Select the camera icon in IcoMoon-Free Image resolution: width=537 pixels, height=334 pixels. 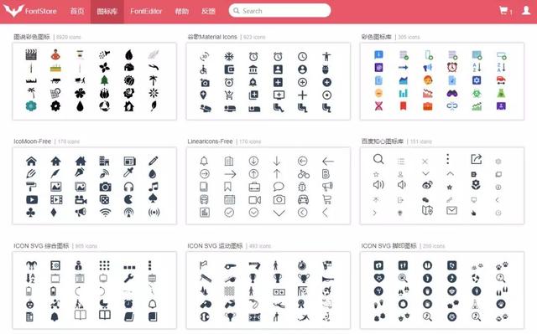click(x=105, y=187)
